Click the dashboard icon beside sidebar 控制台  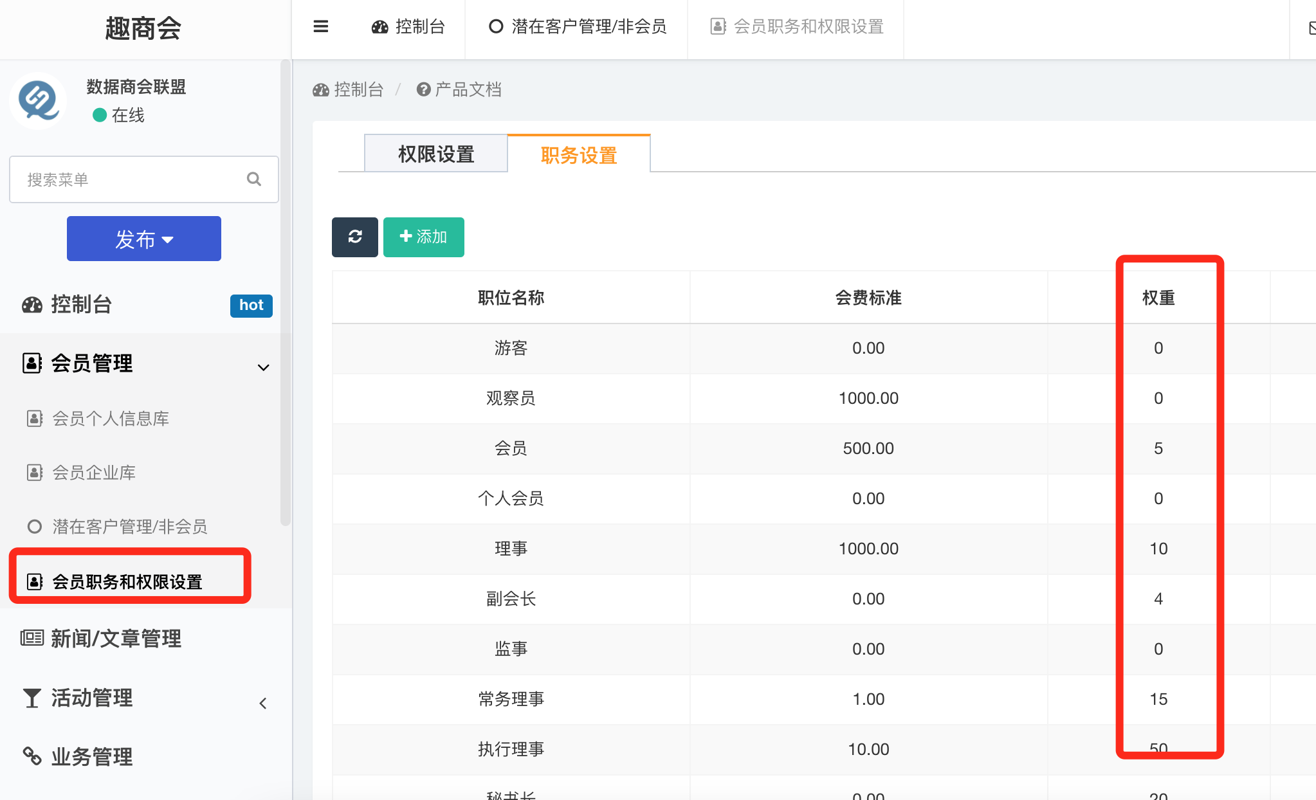[32, 304]
